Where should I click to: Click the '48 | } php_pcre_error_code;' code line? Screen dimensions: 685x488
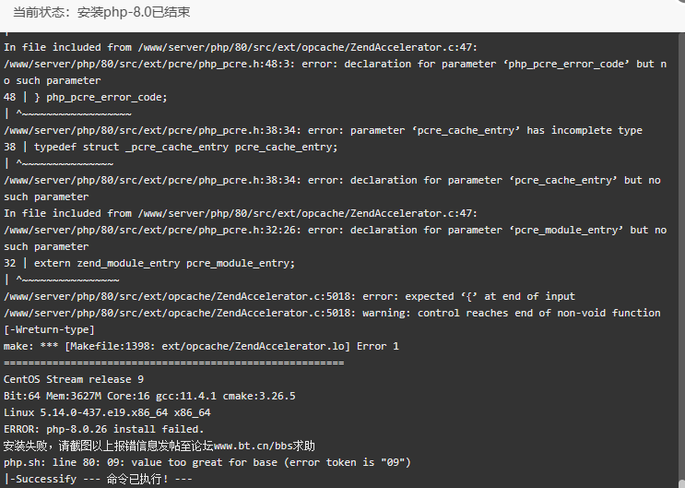85,97
